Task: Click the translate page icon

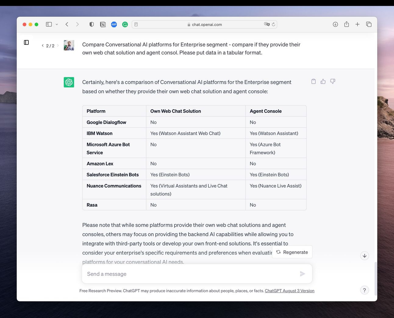Action: point(267,24)
